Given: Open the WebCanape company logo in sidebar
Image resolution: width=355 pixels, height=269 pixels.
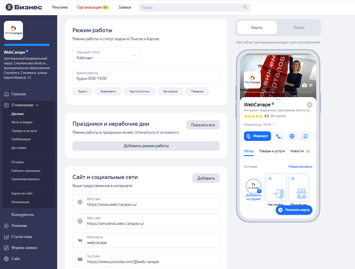Looking at the screenshot, I should click(13, 30).
